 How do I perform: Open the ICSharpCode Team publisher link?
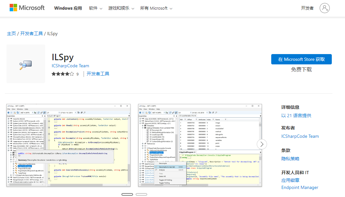point(300,136)
